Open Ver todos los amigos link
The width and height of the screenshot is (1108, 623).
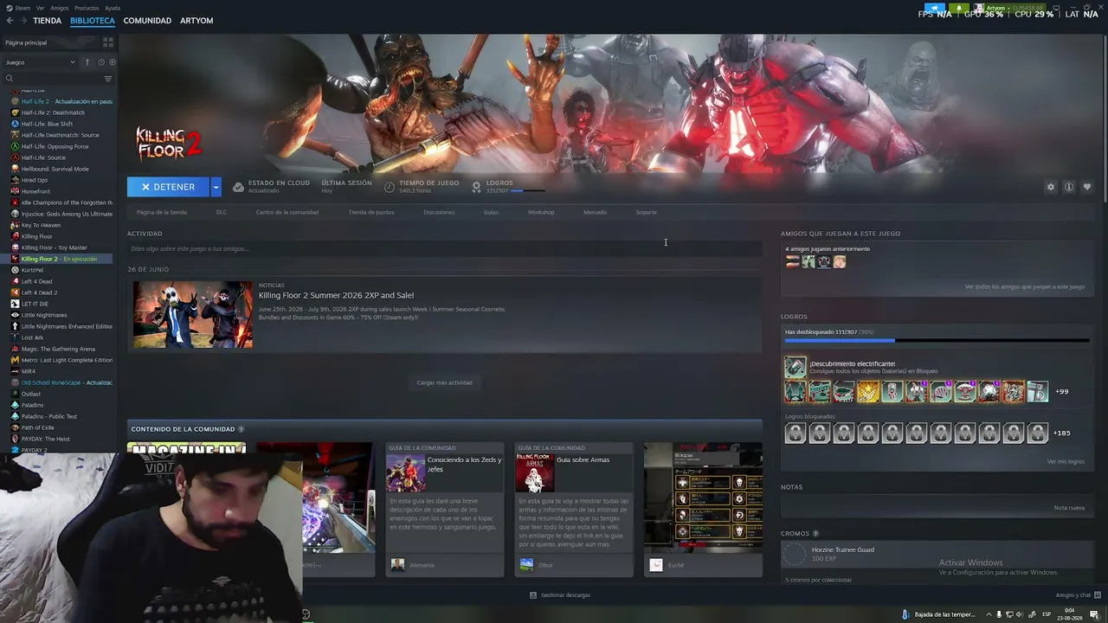(1025, 286)
